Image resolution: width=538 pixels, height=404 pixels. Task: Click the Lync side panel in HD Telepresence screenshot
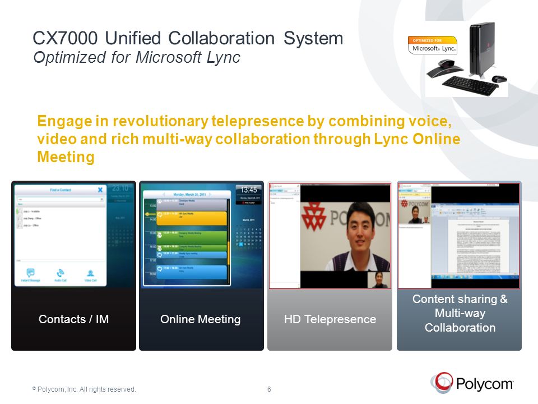click(x=285, y=235)
